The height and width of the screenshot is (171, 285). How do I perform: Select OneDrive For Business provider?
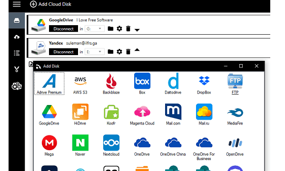[204, 147]
